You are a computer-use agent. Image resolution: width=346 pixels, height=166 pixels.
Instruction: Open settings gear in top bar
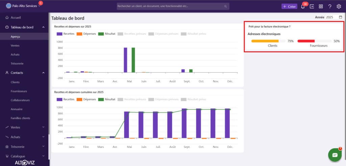[339, 6]
